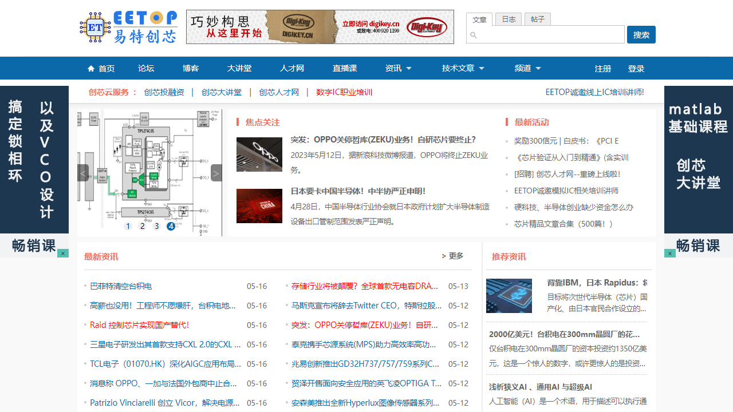Open activity EETOP诚邀模拟IC相关培训讲师
Viewport: 733px width, 412px height.
coord(566,191)
